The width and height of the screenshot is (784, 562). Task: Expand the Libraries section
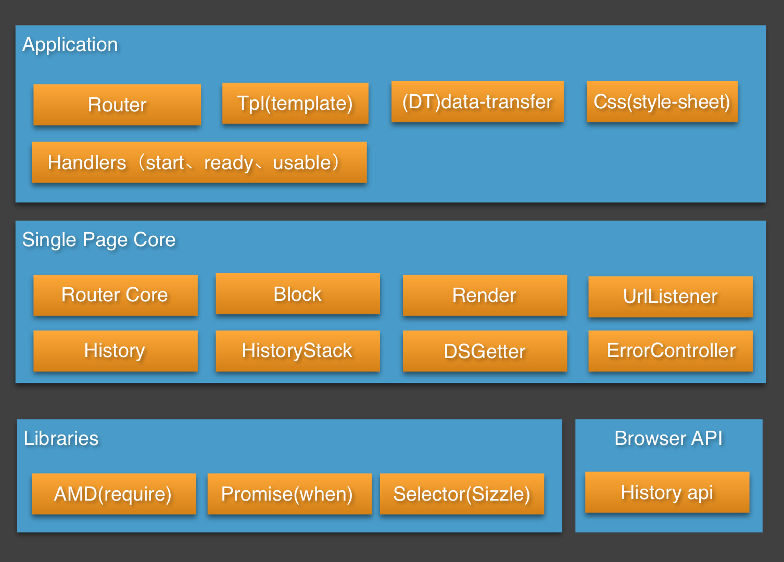61,439
